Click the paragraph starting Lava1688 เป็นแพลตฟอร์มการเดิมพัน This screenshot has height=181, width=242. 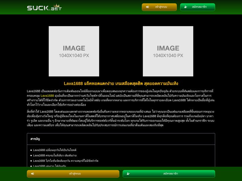pyautogui.click(x=121, y=98)
